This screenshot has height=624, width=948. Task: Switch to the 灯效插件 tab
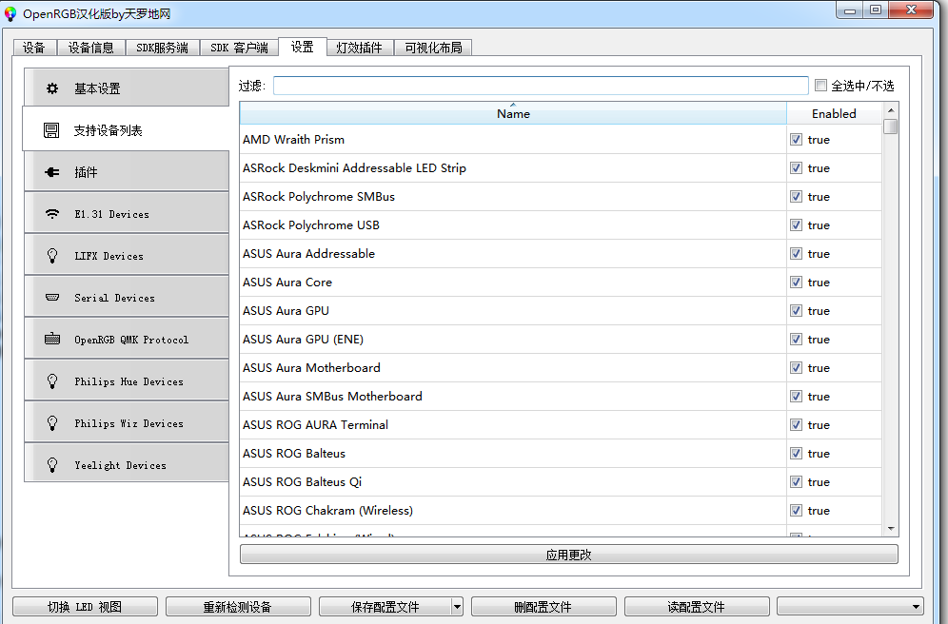click(360, 48)
